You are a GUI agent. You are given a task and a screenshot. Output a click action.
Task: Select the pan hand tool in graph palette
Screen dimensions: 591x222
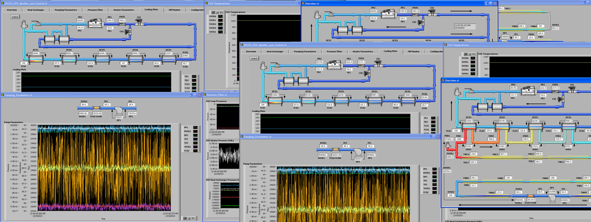point(193,218)
